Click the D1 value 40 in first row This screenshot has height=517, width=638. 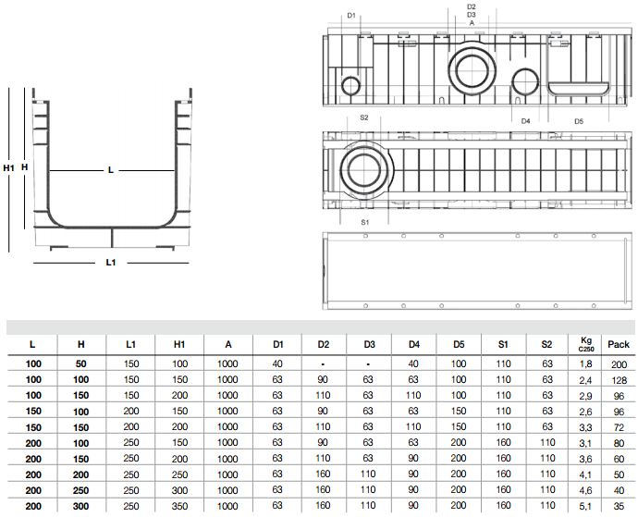pyautogui.click(x=277, y=363)
